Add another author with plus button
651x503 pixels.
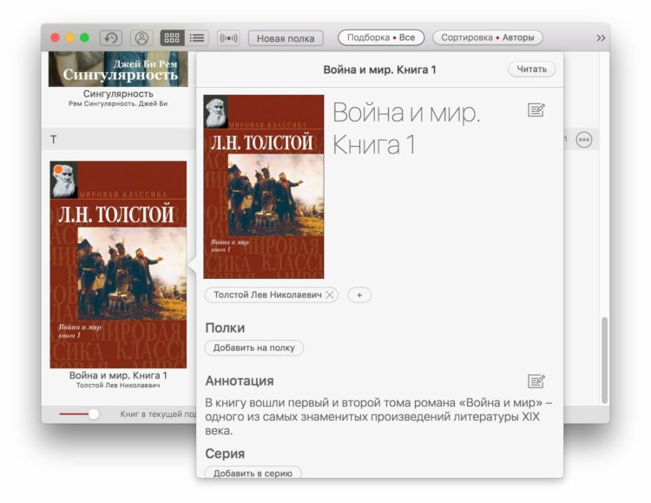(359, 295)
